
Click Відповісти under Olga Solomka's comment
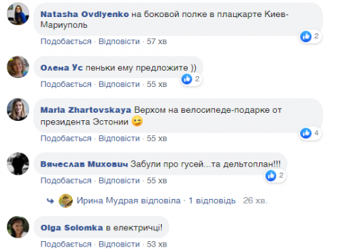pos(119,244)
